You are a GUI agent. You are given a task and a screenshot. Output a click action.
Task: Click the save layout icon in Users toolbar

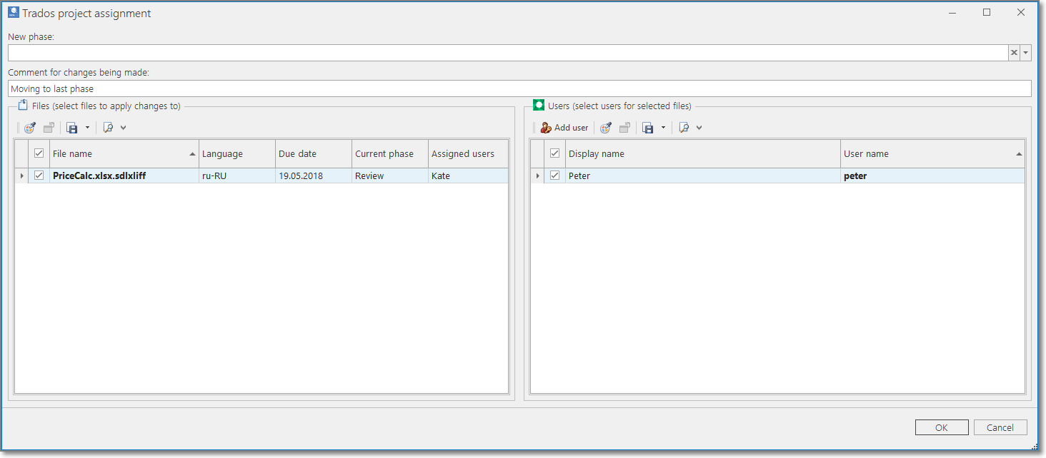coord(648,128)
